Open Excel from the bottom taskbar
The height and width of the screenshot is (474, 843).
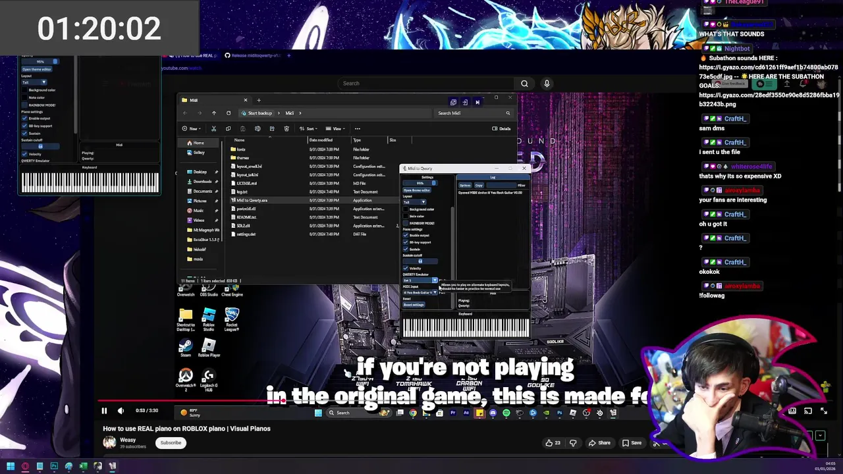tap(84, 466)
